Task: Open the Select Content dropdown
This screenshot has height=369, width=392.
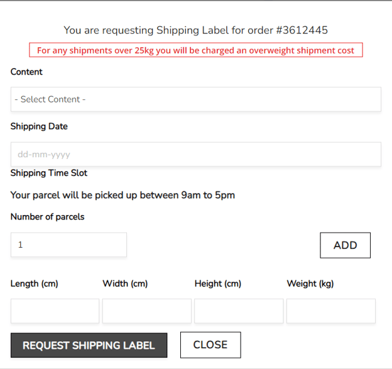Action: pyautogui.click(x=195, y=99)
